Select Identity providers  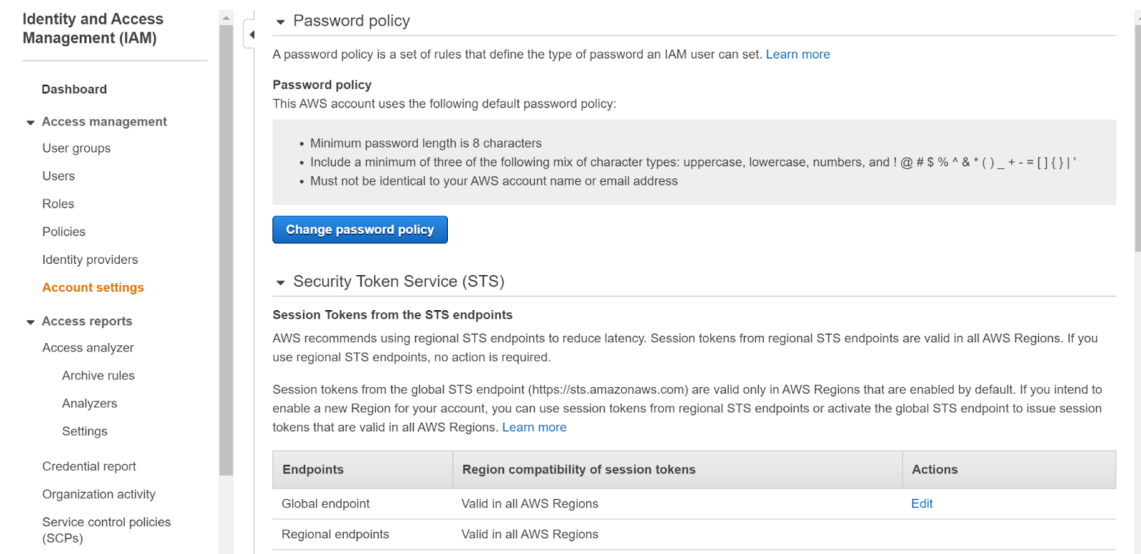point(90,260)
